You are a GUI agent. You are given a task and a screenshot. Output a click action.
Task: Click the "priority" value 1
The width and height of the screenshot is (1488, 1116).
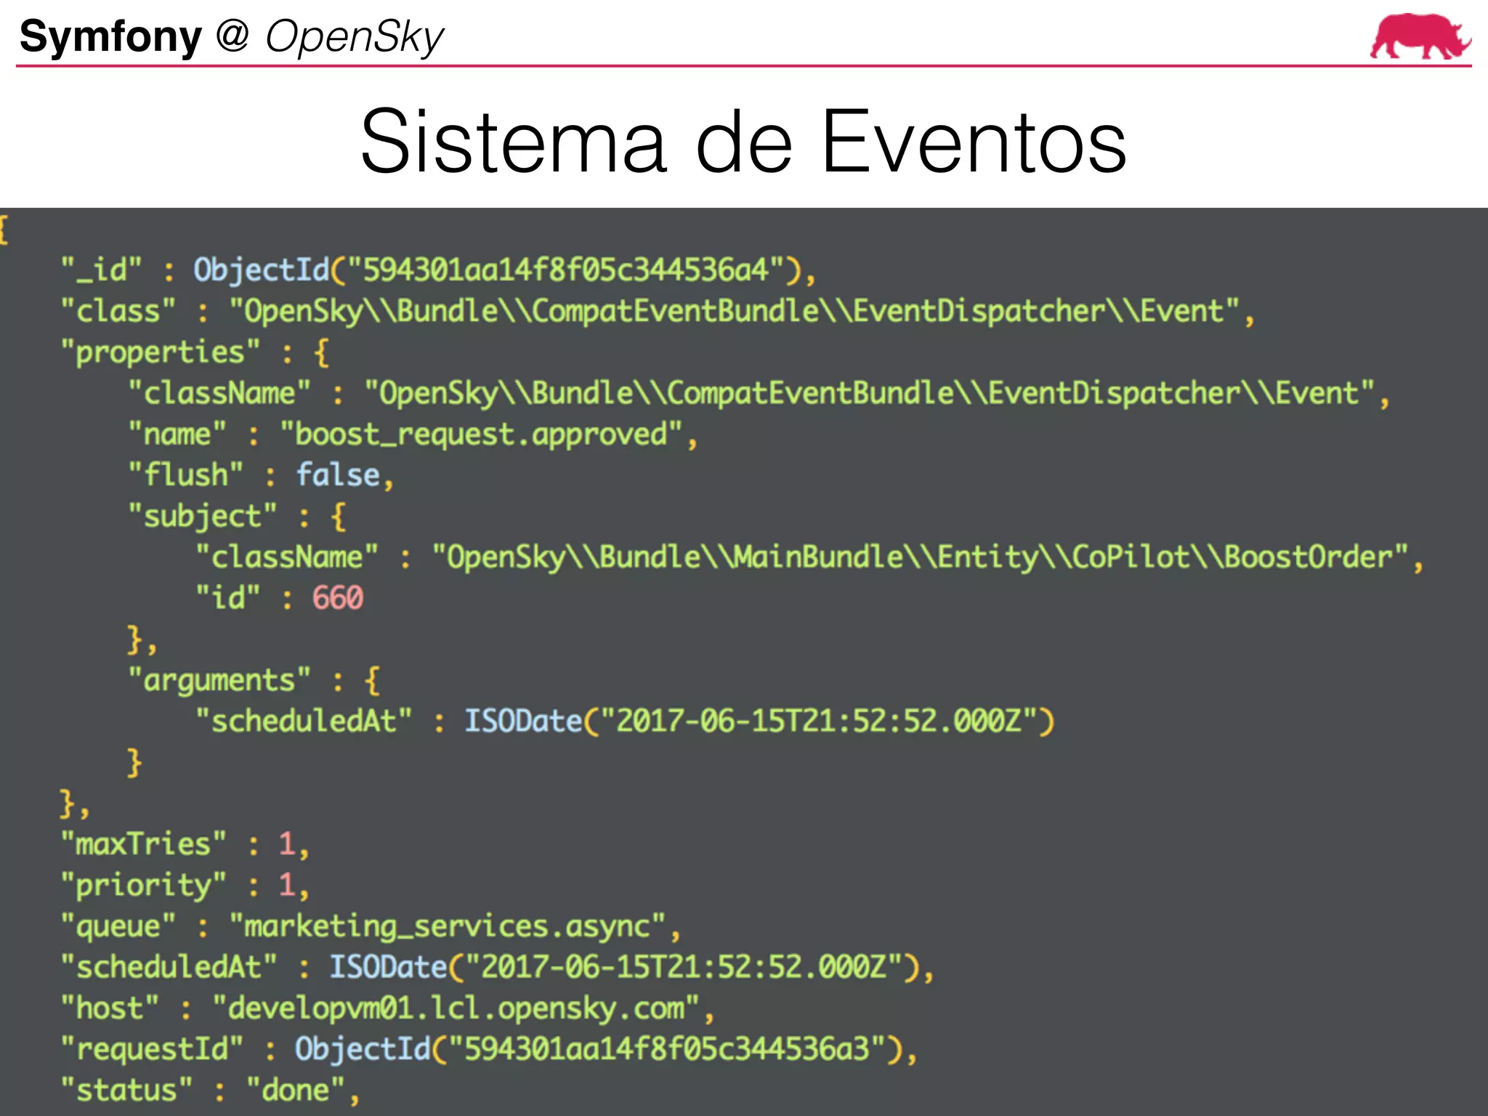pos(286,886)
